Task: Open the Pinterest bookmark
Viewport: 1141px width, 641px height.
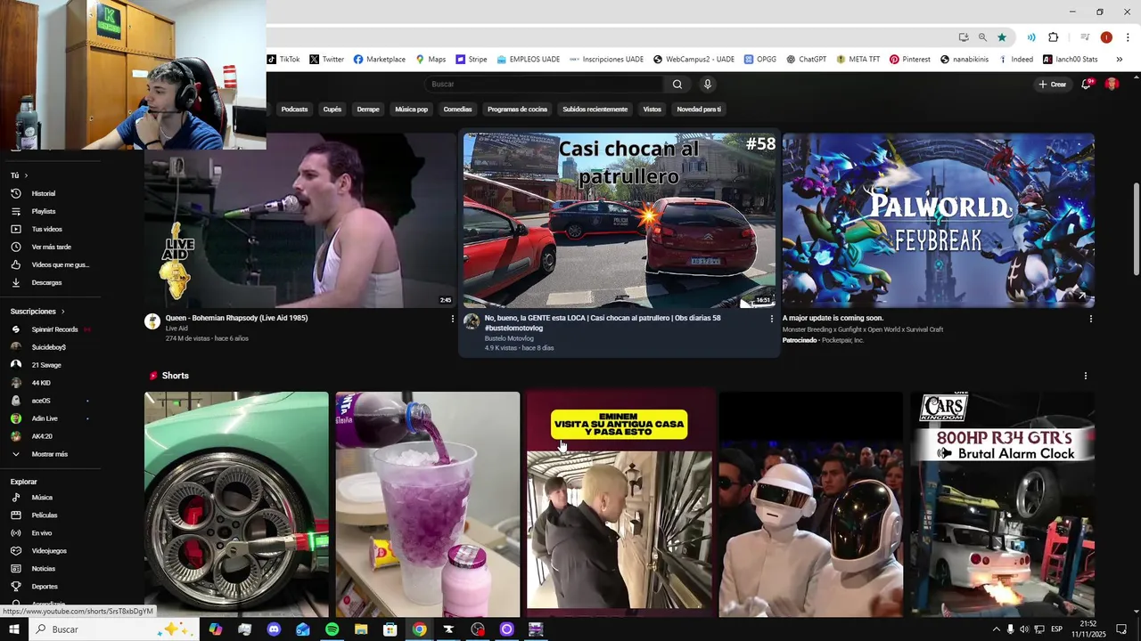Action: click(909, 60)
